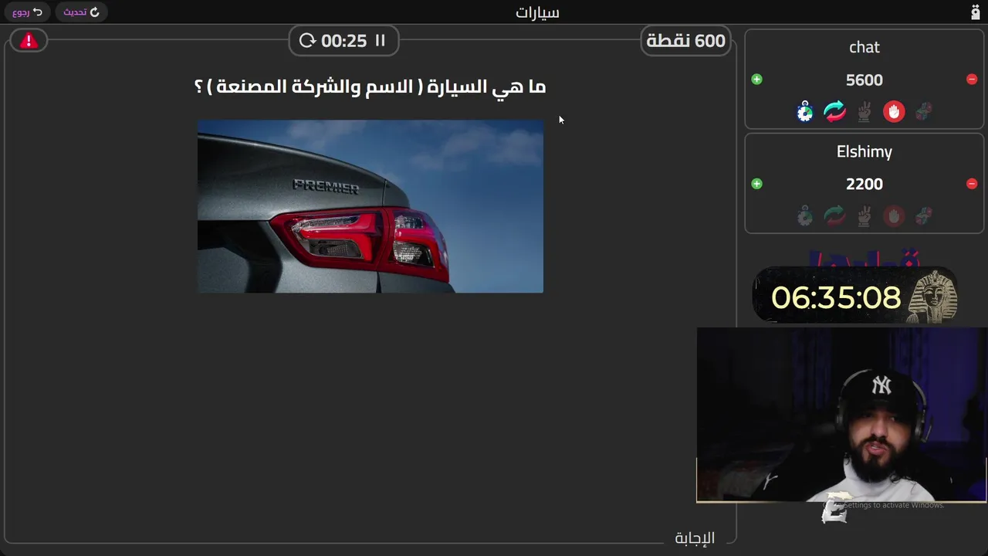This screenshot has height=556, width=988.
Task: Report the question with the red warning icon
Action: tap(29, 41)
